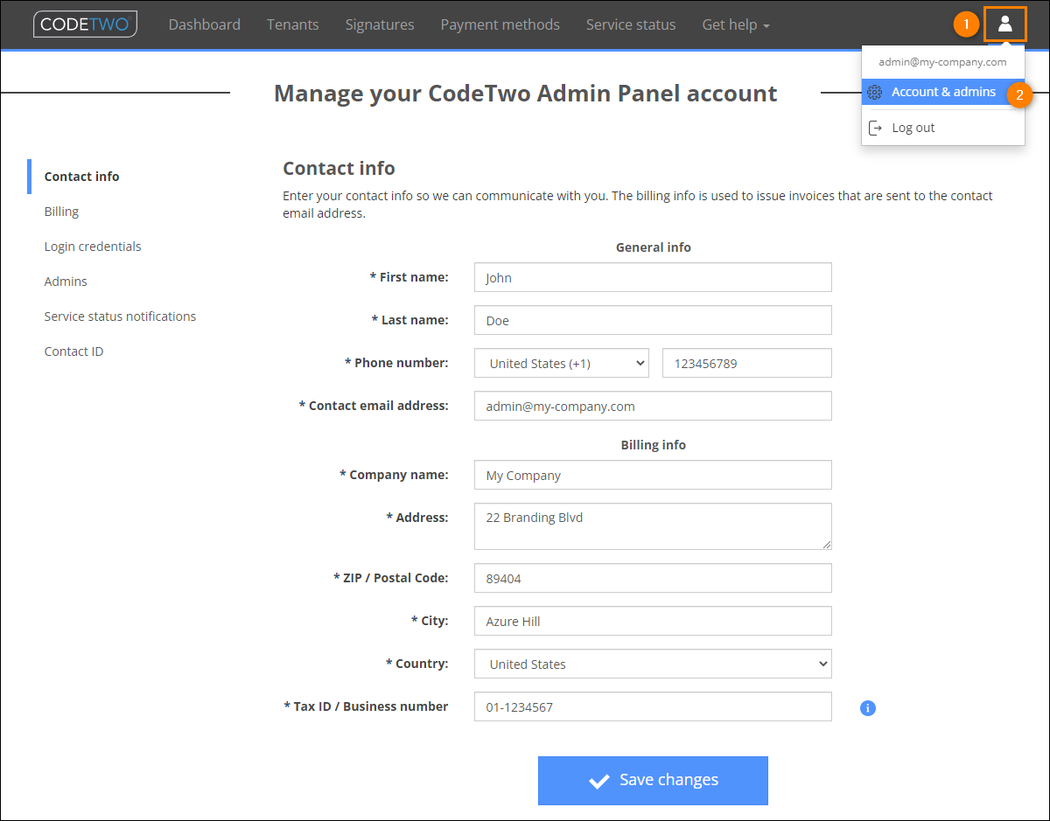Click the user account icon in top bar
1050x821 pixels.
pos(1004,24)
